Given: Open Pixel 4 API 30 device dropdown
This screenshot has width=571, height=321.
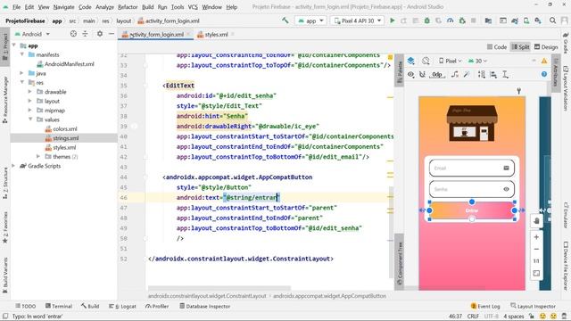Looking at the screenshot, I should coord(357,21).
